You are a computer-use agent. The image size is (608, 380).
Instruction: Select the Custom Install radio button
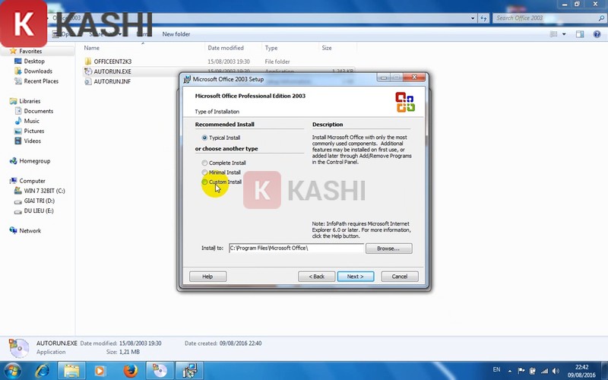(204, 182)
